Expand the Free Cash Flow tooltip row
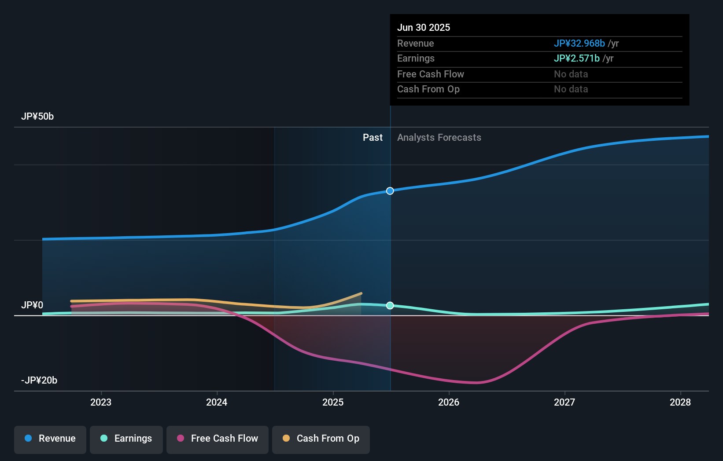 pos(431,74)
